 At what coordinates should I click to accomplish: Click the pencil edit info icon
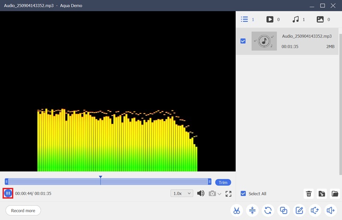(299, 210)
